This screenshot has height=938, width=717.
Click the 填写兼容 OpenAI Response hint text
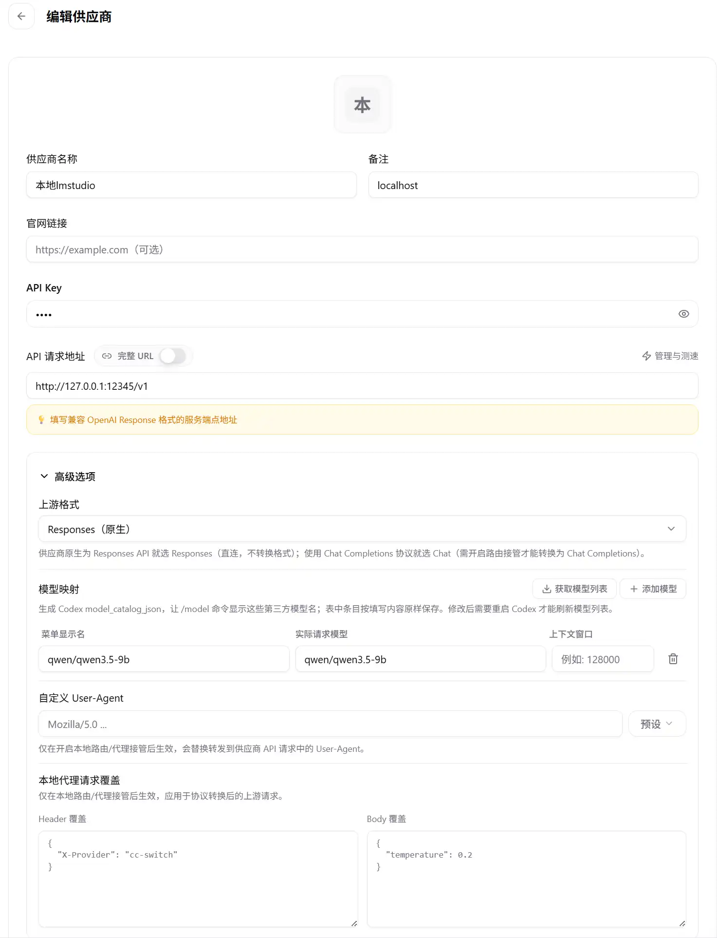click(x=144, y=420)
